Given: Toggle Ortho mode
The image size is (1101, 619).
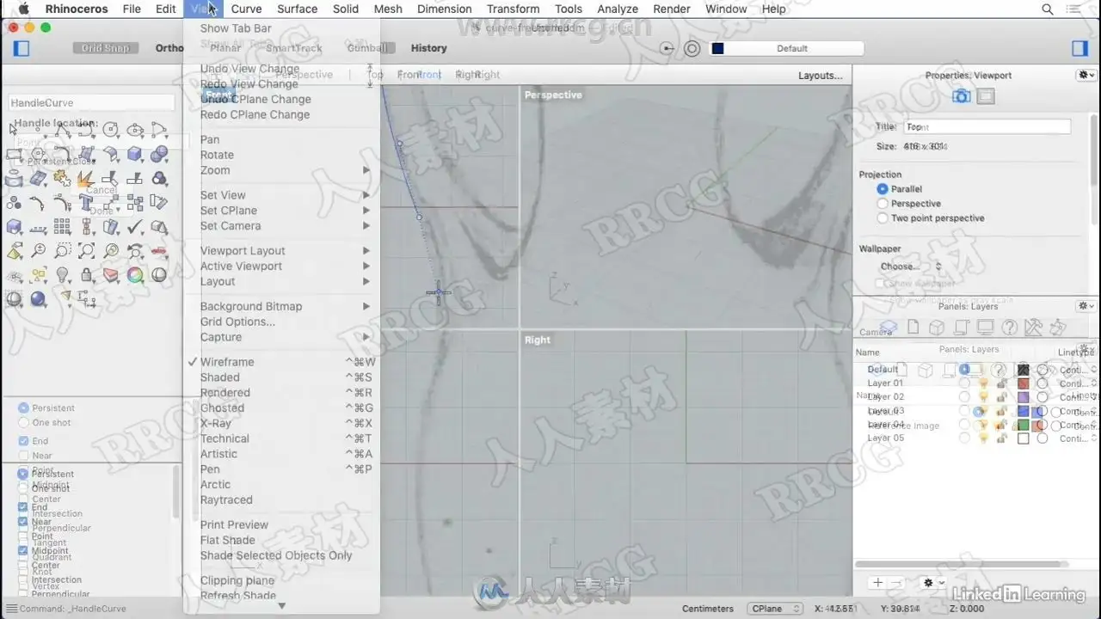Looking at the screenshot, I should (x=169, y=48).
